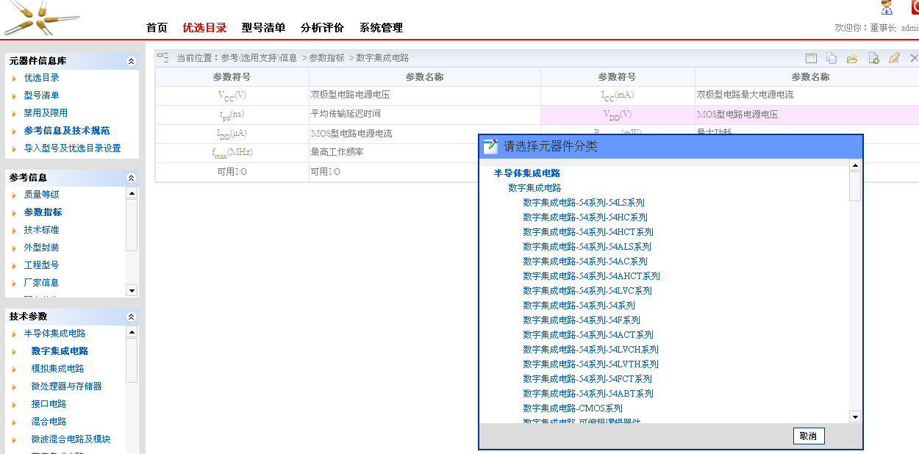Open the 分析评价 top menu

click(x=322, y=28)
